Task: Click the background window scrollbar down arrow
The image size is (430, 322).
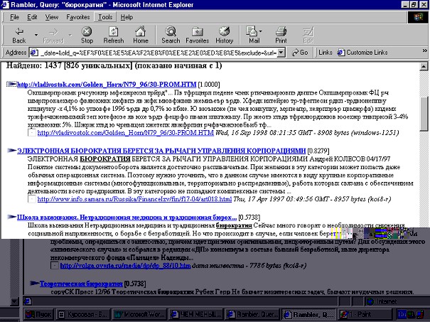Action: click(x=14, y=301)
